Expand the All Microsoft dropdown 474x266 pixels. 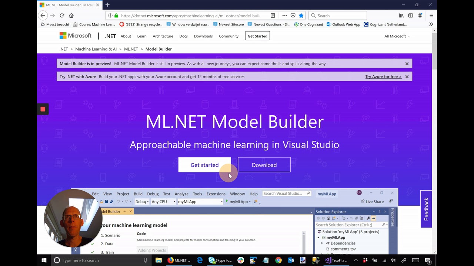point(397,36)
